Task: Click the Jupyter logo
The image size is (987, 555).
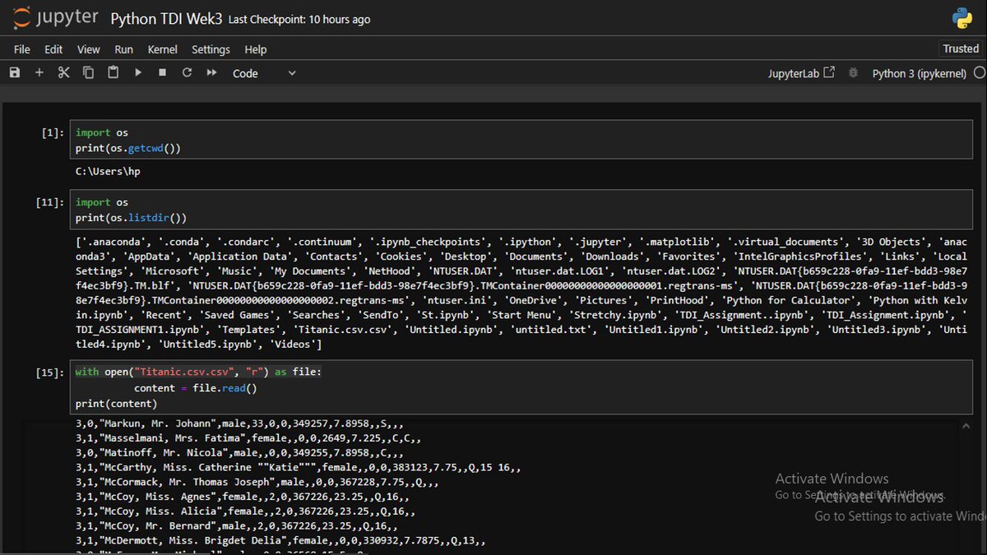Action: (56, 18)
